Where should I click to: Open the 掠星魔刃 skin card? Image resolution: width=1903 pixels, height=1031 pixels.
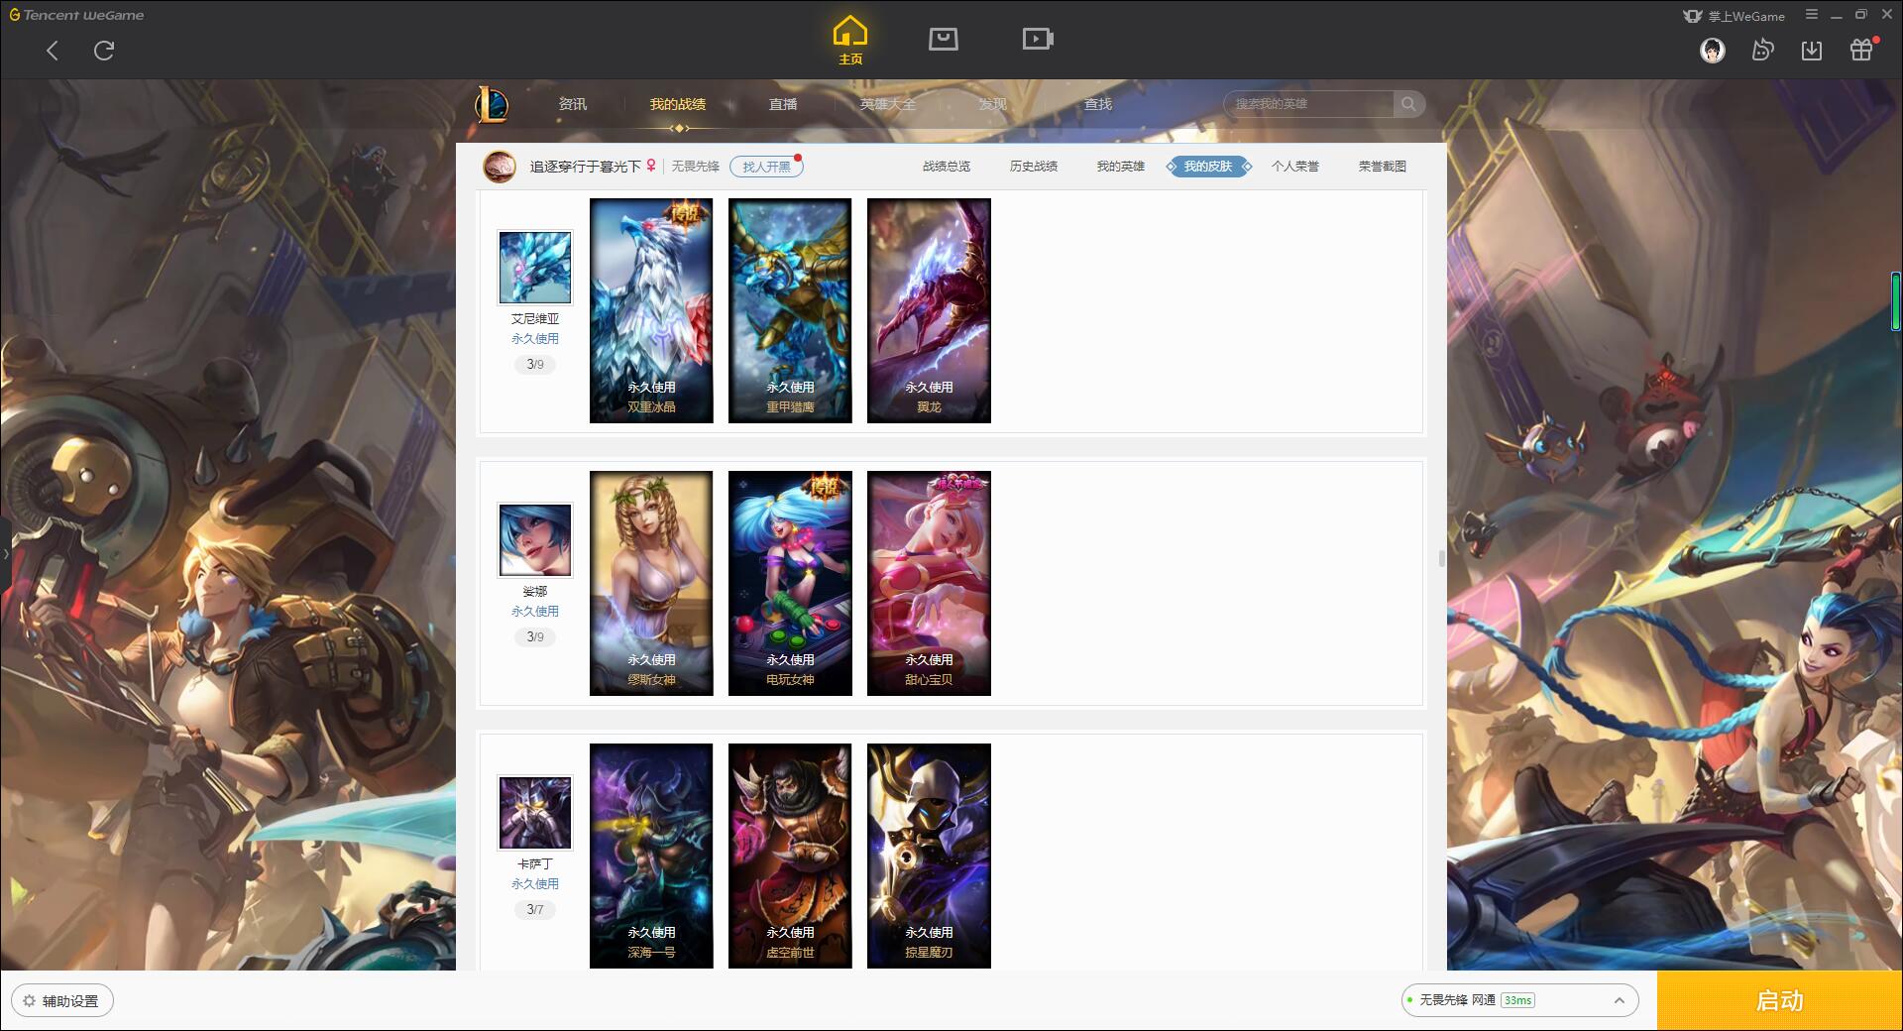click(929, 856)
